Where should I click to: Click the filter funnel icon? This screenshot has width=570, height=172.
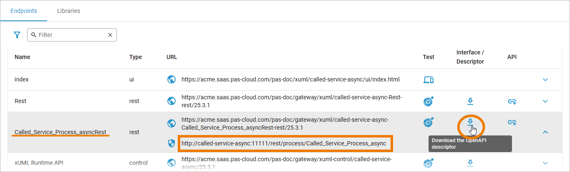17,35
